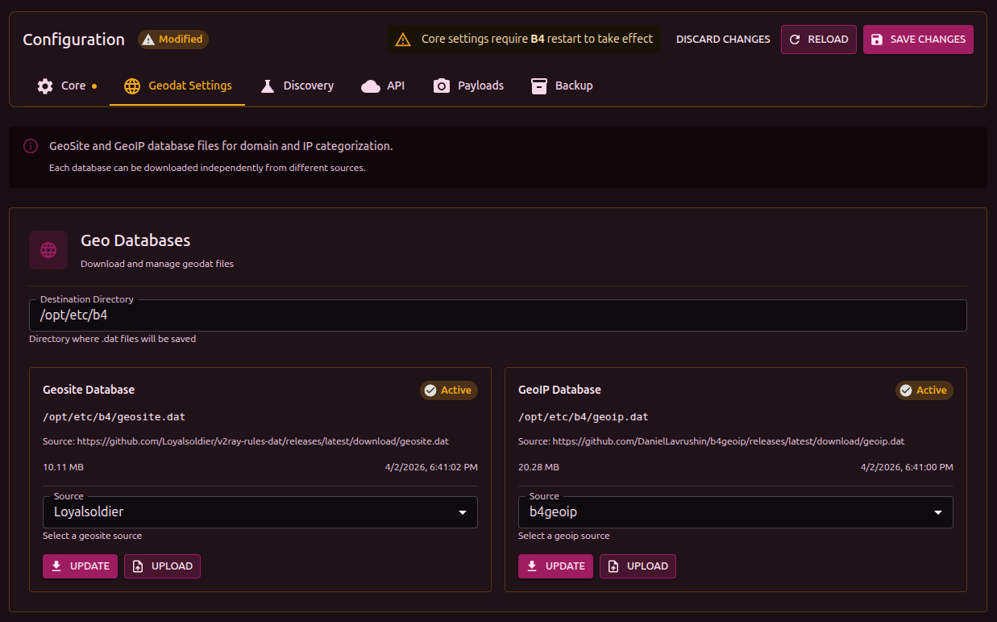Click the Geodat Settings globe icon

(x=132, y=86)
